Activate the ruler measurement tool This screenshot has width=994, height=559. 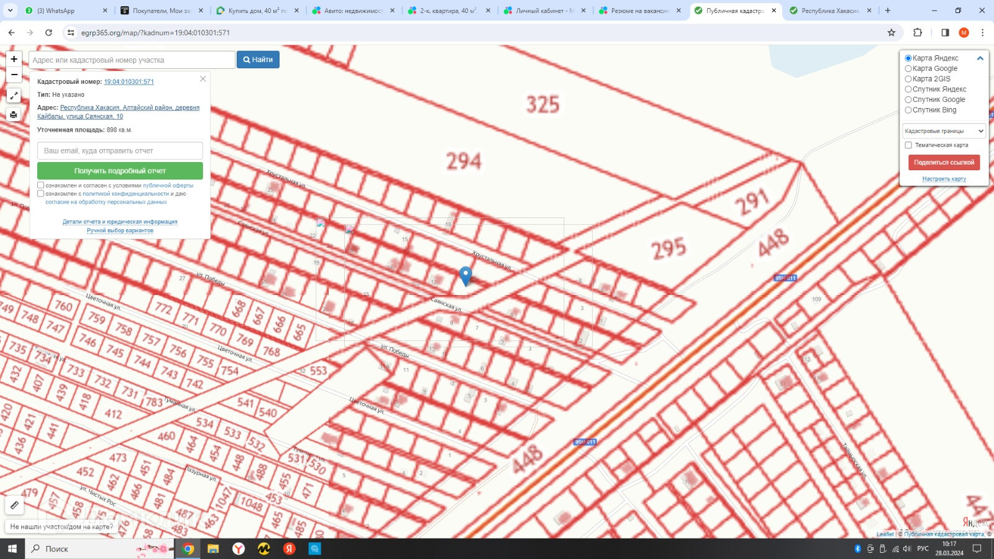[x=14, y=506]
